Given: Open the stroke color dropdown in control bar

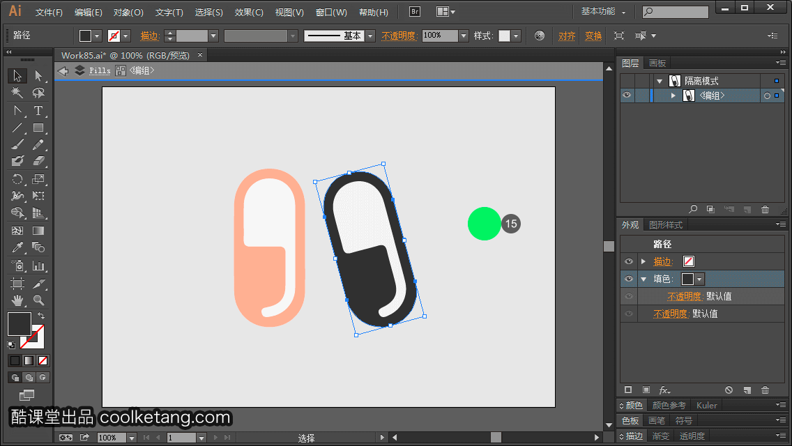Looking at the screenshot, I should click(x=125, y=36).
